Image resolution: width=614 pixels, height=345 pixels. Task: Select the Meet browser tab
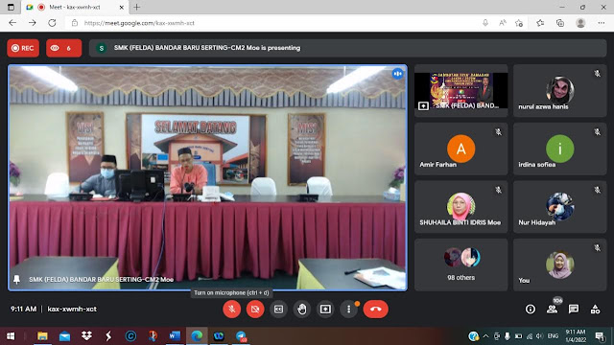click(75, 7)
